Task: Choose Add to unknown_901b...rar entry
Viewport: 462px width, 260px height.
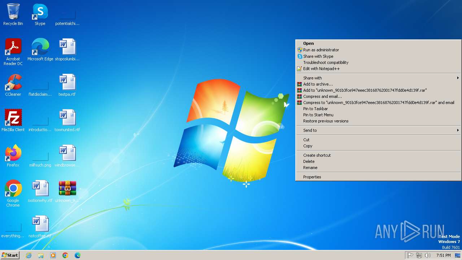Action: click(x=378, y=90)
